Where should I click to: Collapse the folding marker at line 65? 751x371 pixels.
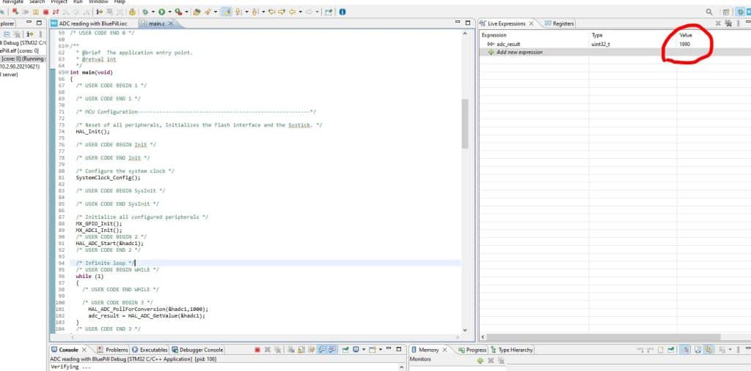pos(67,72)
